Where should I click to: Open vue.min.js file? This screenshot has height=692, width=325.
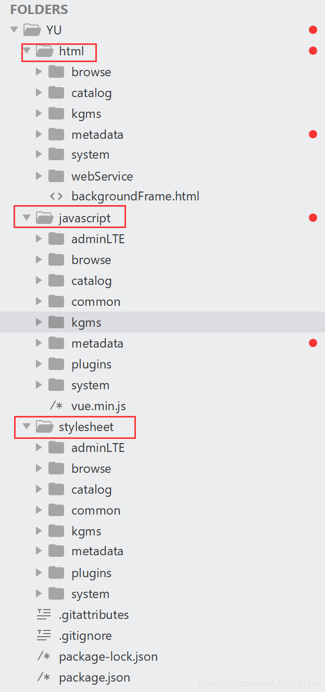click(x=98, y=405)
